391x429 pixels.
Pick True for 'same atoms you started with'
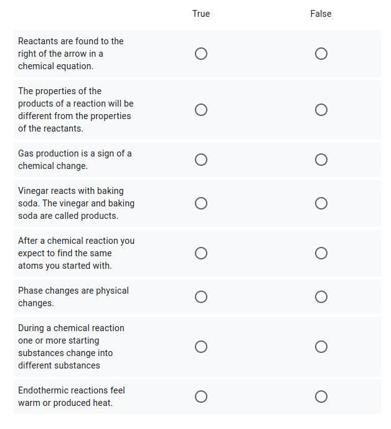coord(201,253)
